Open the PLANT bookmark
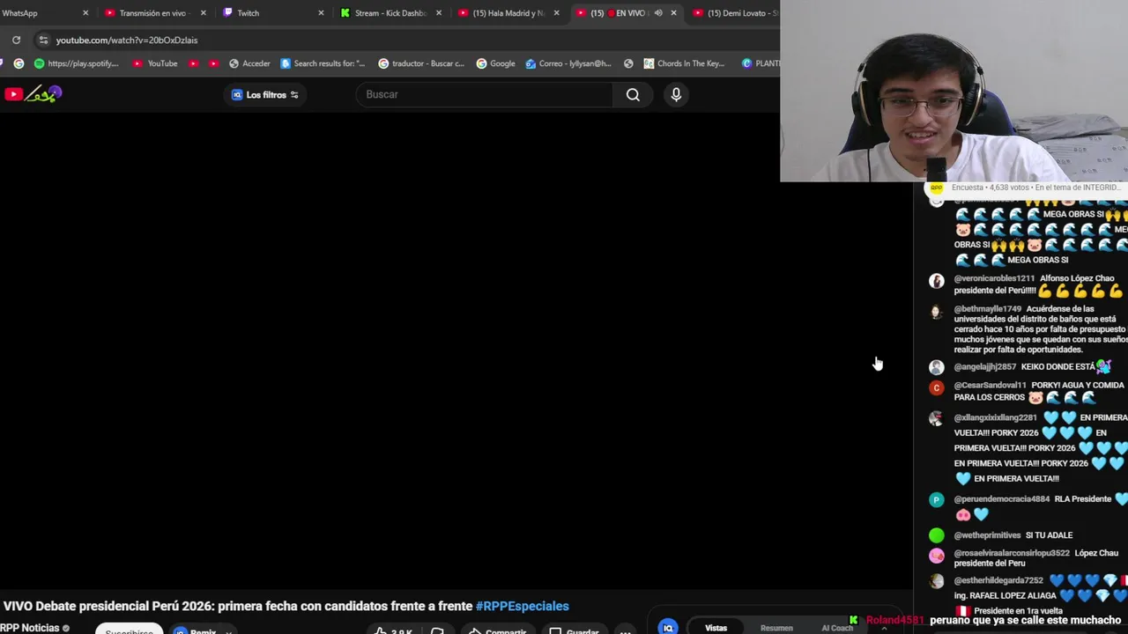1128x634 pixels. [761, 63]
